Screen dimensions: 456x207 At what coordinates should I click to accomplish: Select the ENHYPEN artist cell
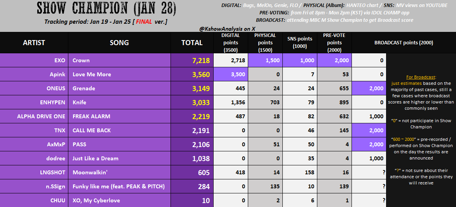pos(34,102)
